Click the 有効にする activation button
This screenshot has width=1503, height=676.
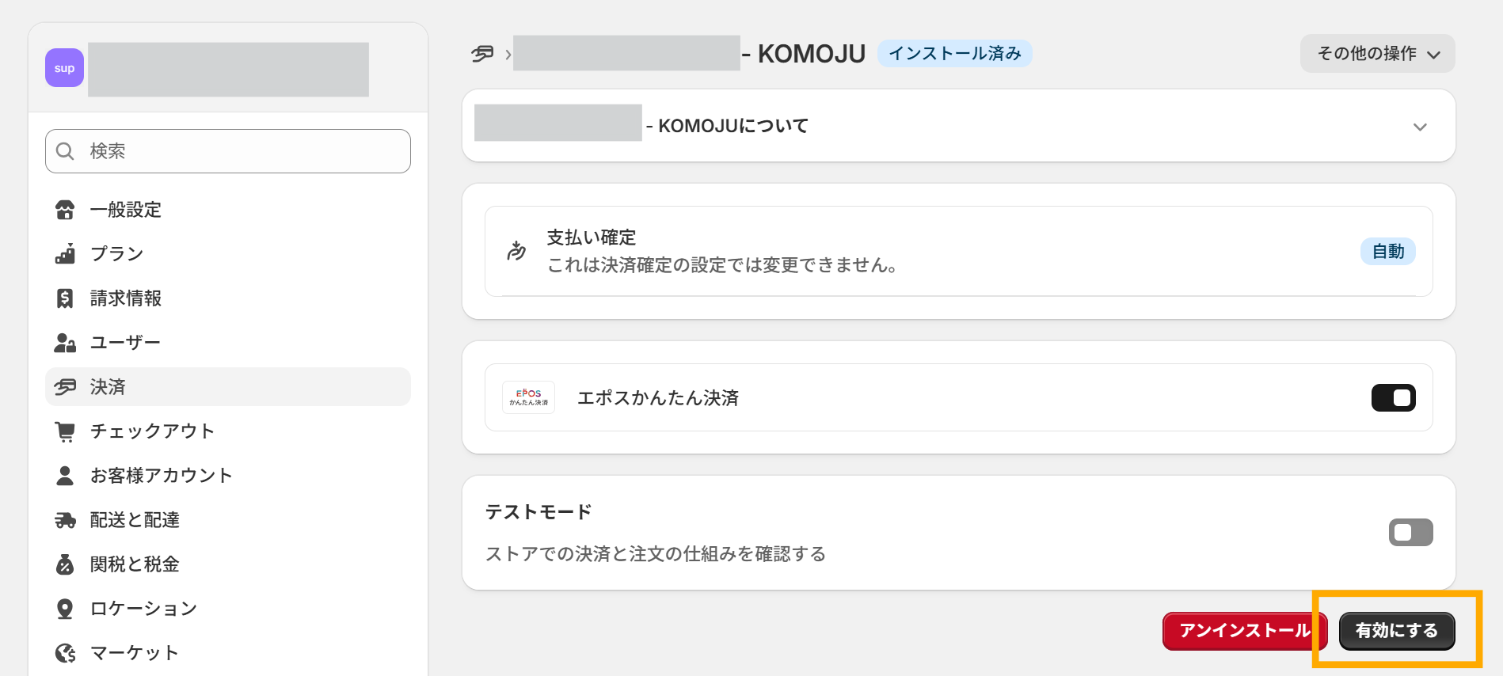point(1396,631)
